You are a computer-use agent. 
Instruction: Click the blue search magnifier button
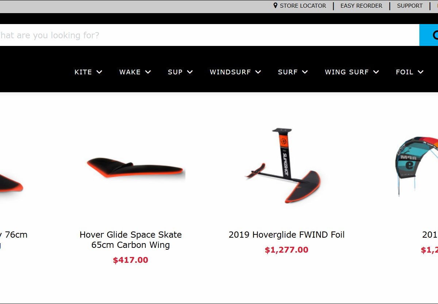(429, 35)
